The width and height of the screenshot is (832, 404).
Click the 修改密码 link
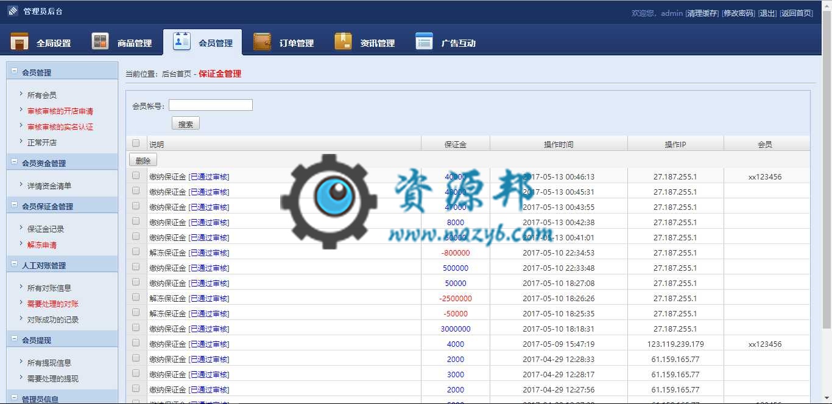point(738,13)
